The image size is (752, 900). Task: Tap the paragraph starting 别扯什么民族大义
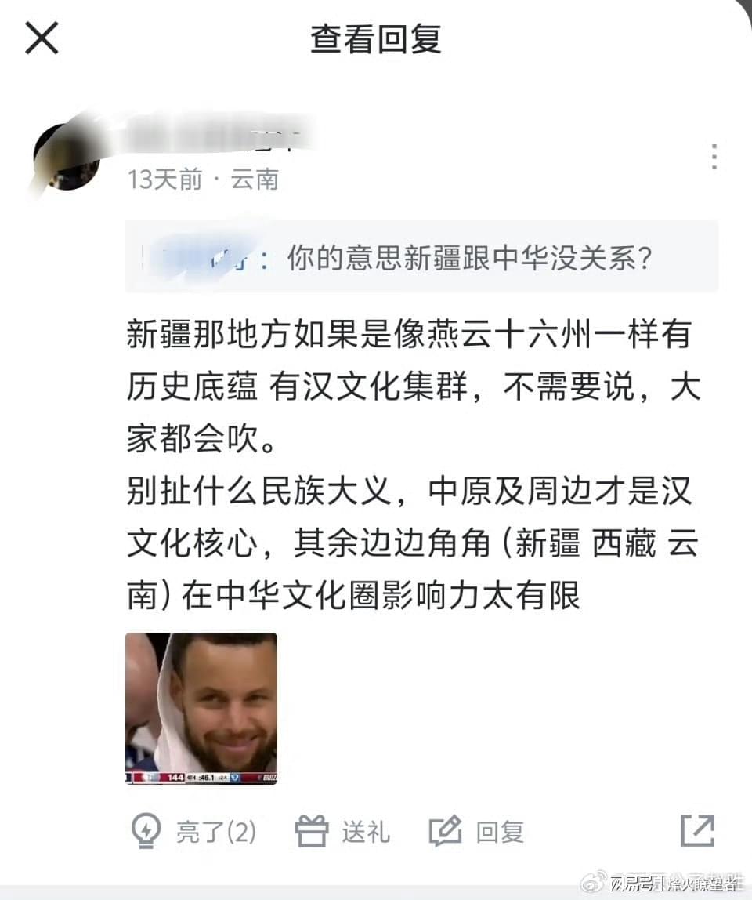point(412,543)
